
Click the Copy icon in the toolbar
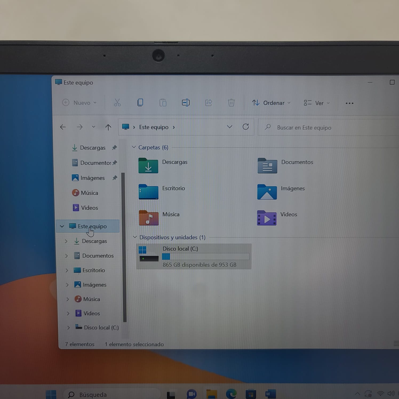point(140,103)
